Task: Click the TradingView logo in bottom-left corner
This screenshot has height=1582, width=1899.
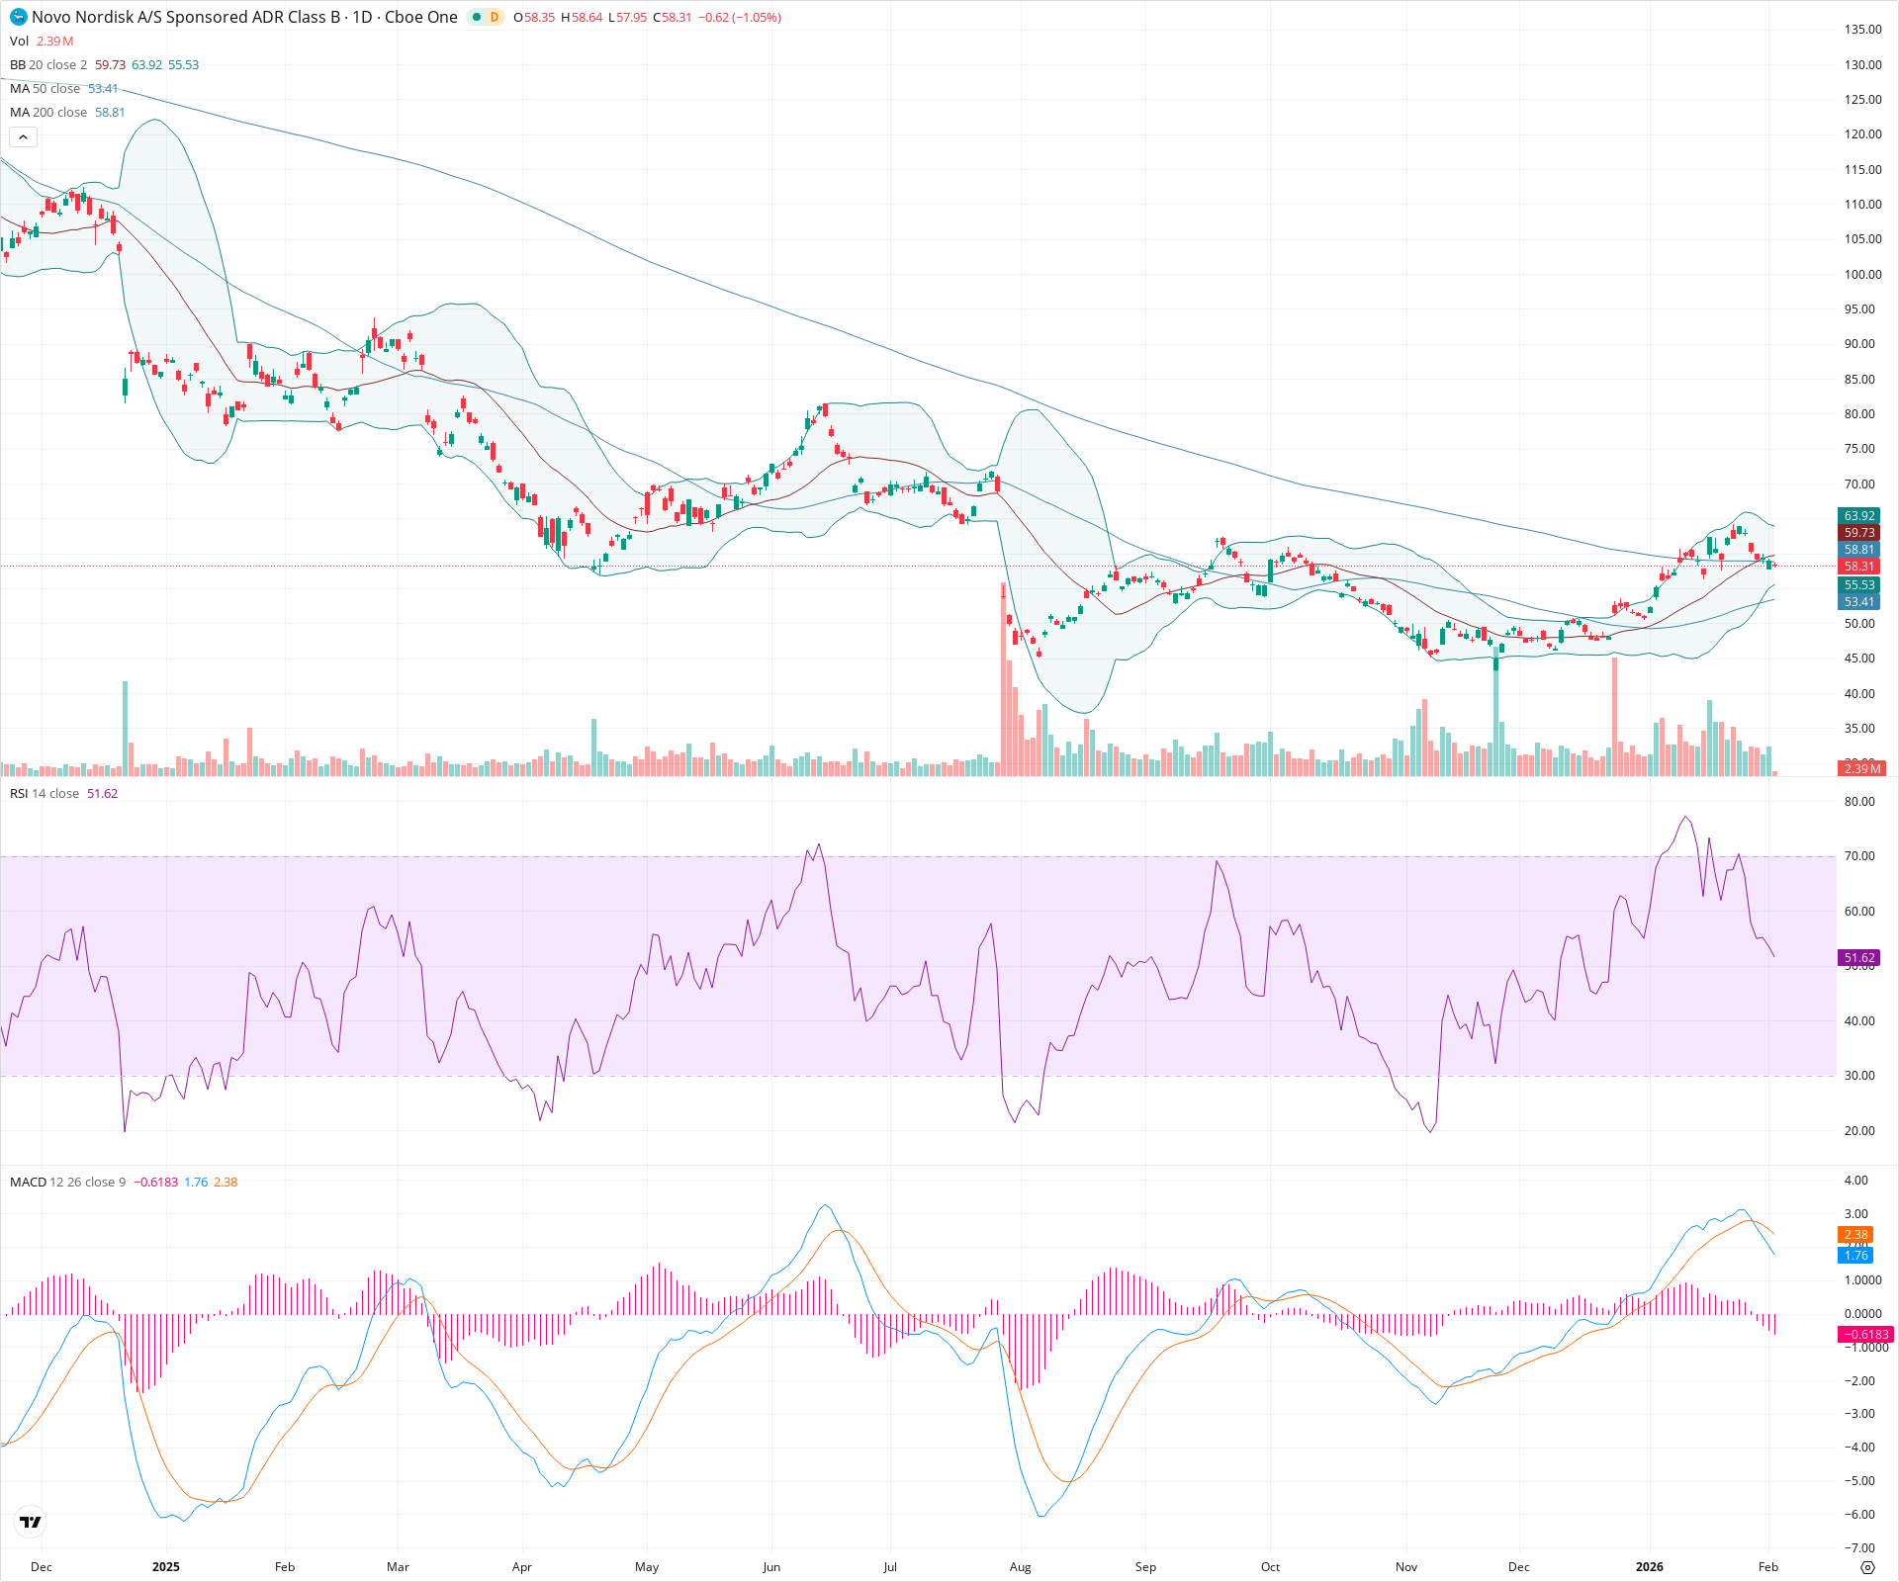Action: [x=29, y=1524]
